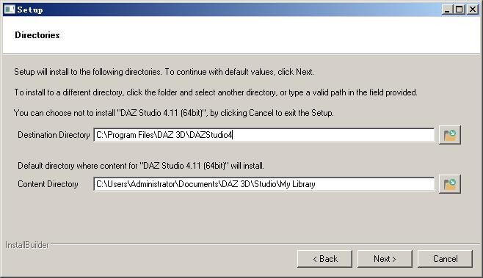Click the 'To install to a different directory' text
The width and height of the screenshot is (483, 278).
[x=216, y=92]
